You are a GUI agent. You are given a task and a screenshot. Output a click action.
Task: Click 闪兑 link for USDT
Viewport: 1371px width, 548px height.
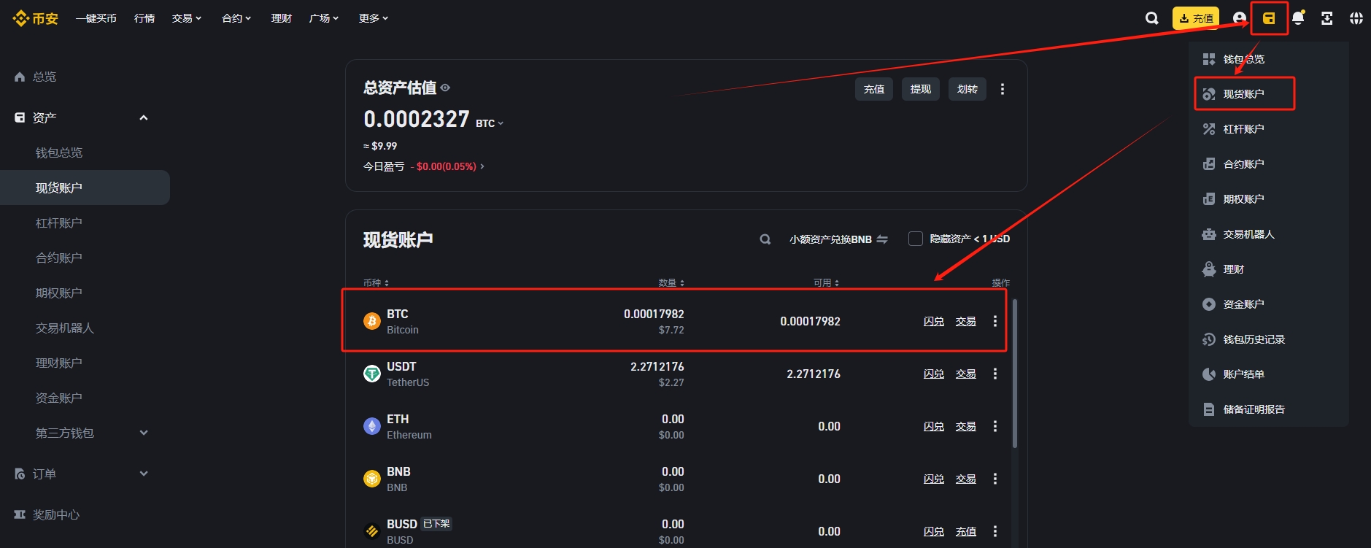point(934,374)
